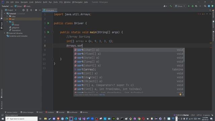215x121 pixels.
Task: Open the TODO tool window
Action: pos(40,112)
